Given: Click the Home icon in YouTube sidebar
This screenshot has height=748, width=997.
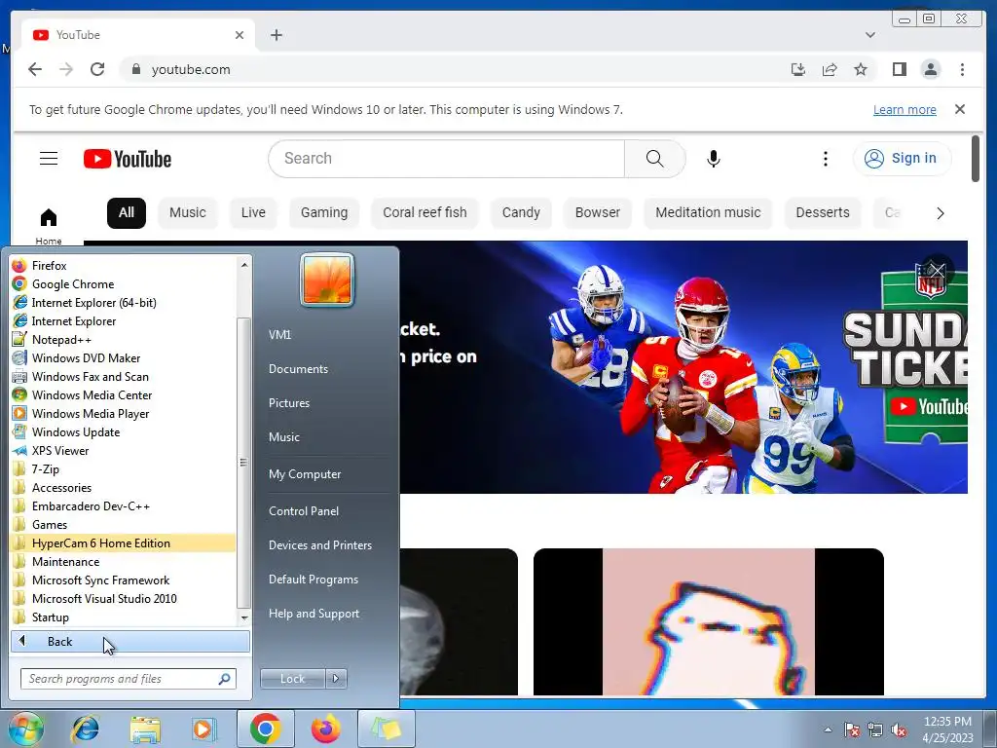Looking at the screenshot, I should pyautogui.click(x=49, y=217).
